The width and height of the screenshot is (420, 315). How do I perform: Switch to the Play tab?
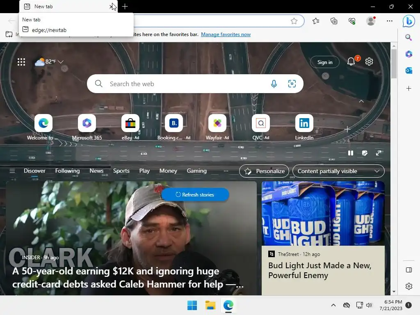click(144, 171)
